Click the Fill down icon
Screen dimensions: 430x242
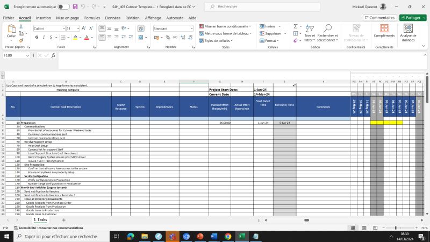pos(295,33)
